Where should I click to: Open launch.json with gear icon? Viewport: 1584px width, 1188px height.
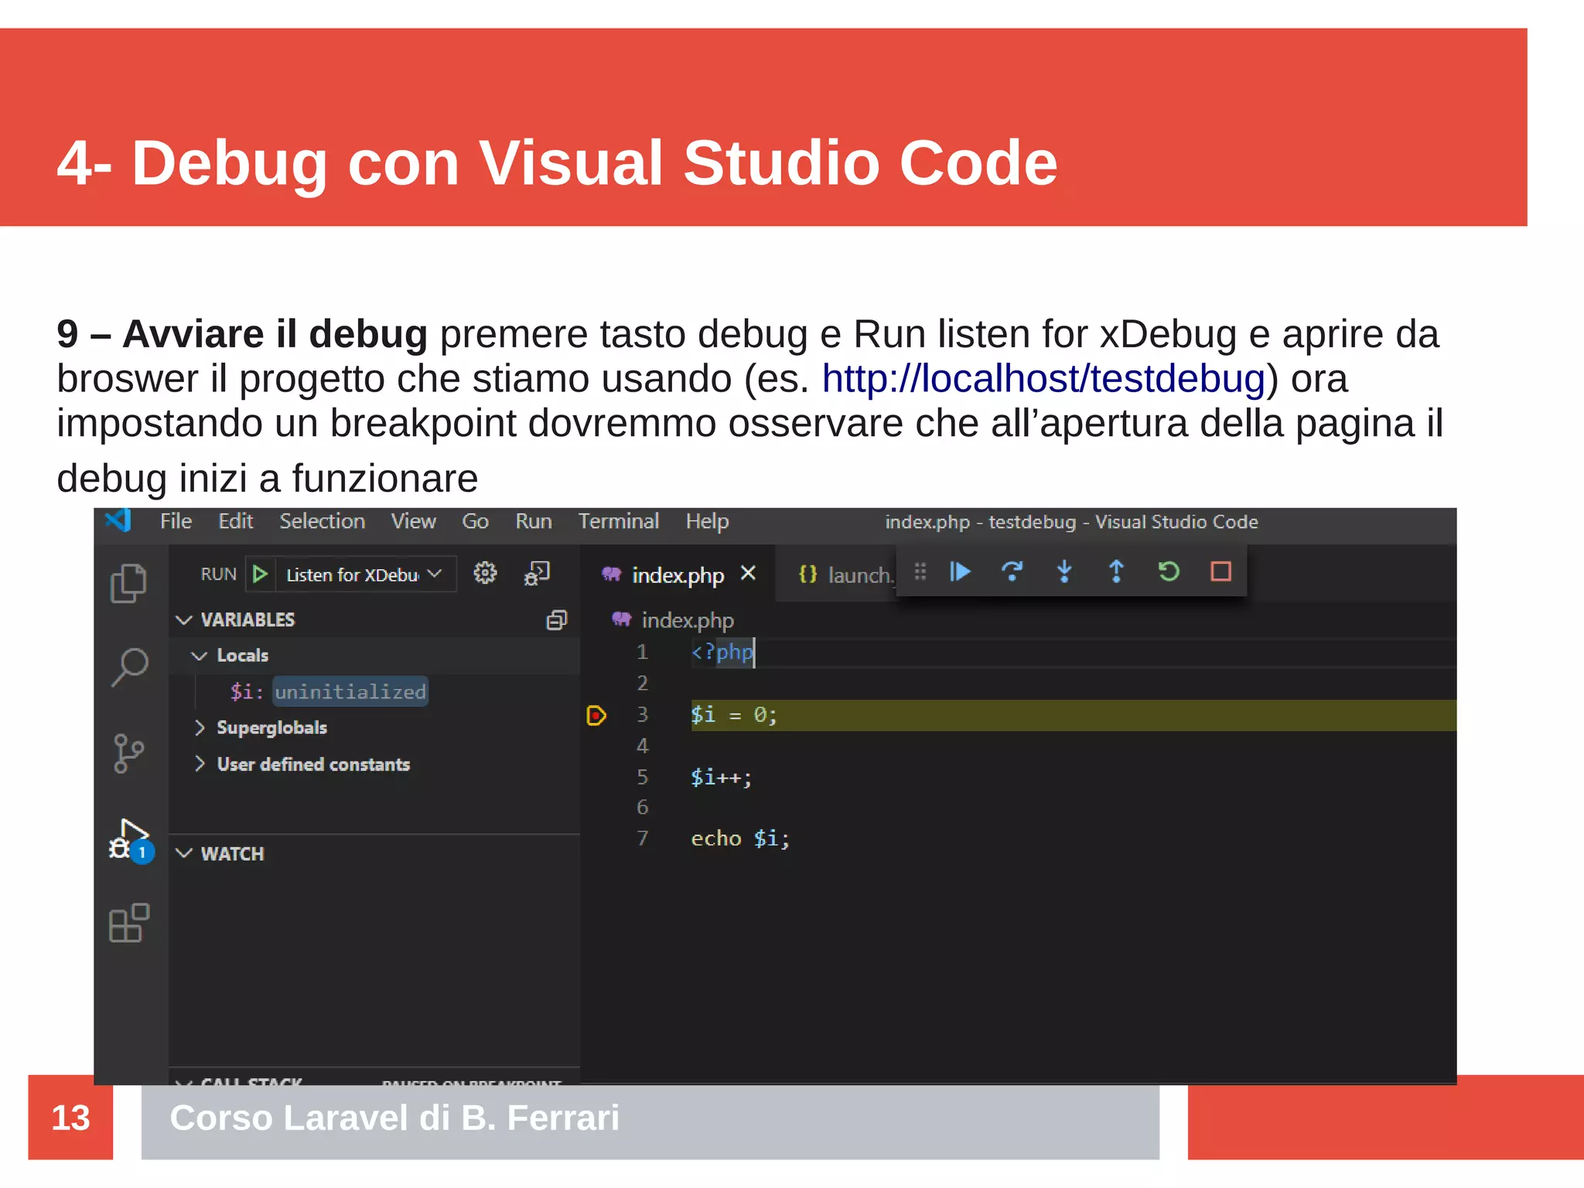485,573
